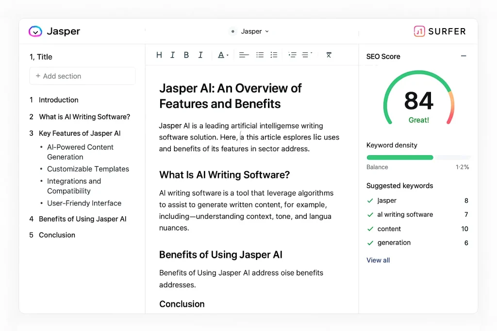The image size is (497, 331).
Task: Select the Introduction section in the outline
Action: click(x=58, y=100)
